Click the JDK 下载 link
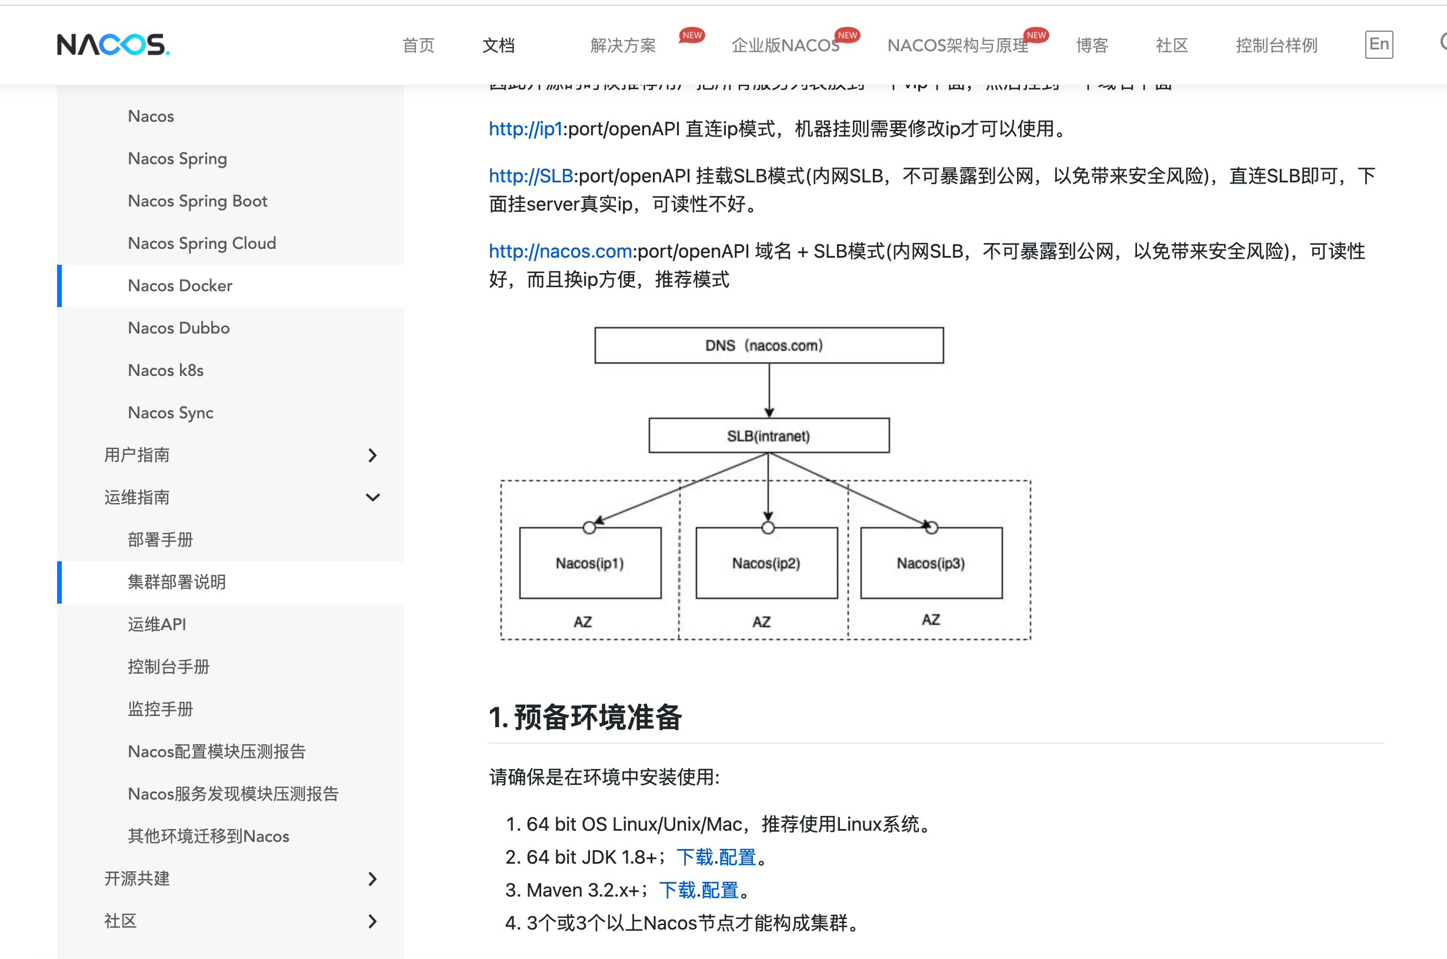Screen dimensions: 1447x959 pyautogui.click(x=695, y=857)
